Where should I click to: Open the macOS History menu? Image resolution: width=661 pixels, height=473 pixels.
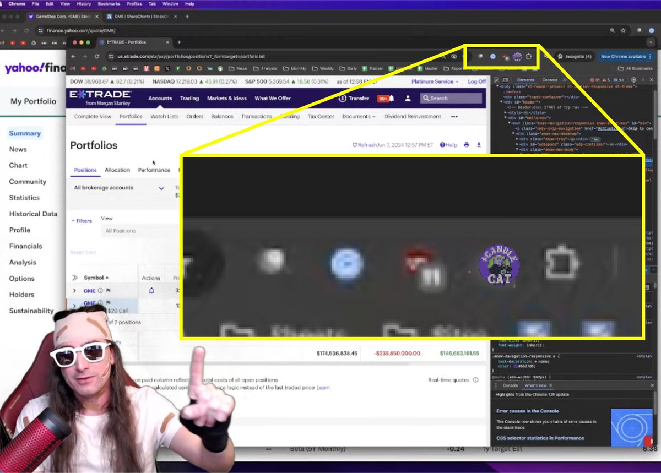click(x=84, y=4)
